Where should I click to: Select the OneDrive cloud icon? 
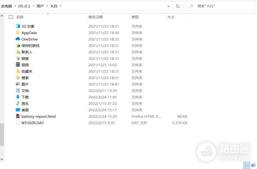pos(18,39)
